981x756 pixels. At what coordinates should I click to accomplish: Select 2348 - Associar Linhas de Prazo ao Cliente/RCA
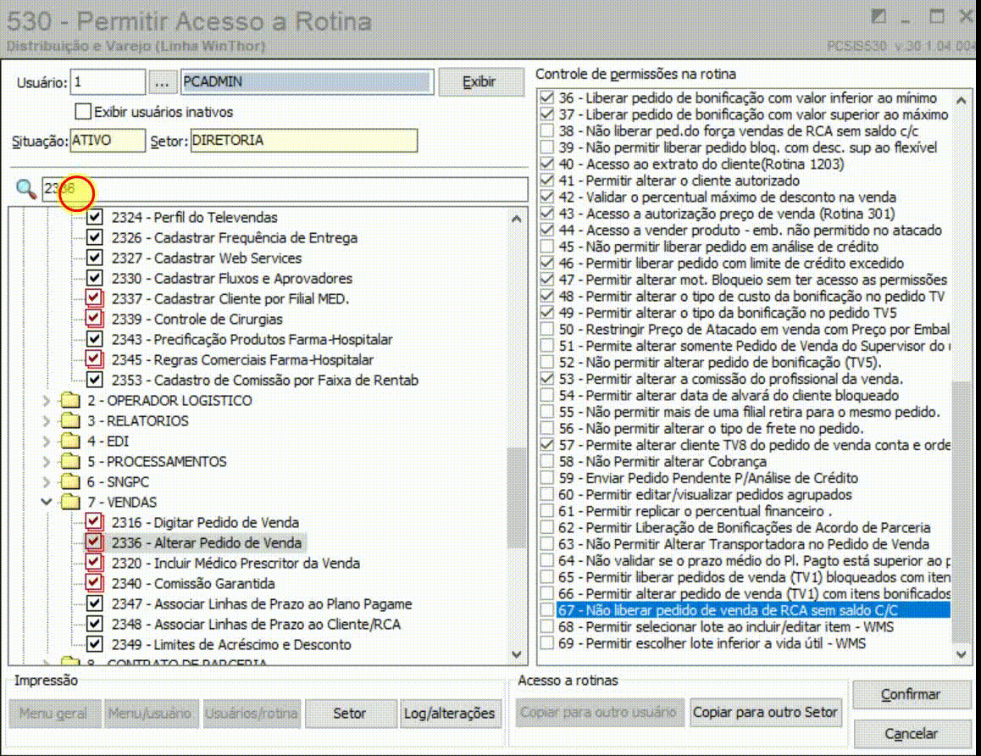(x=256, y=624)
